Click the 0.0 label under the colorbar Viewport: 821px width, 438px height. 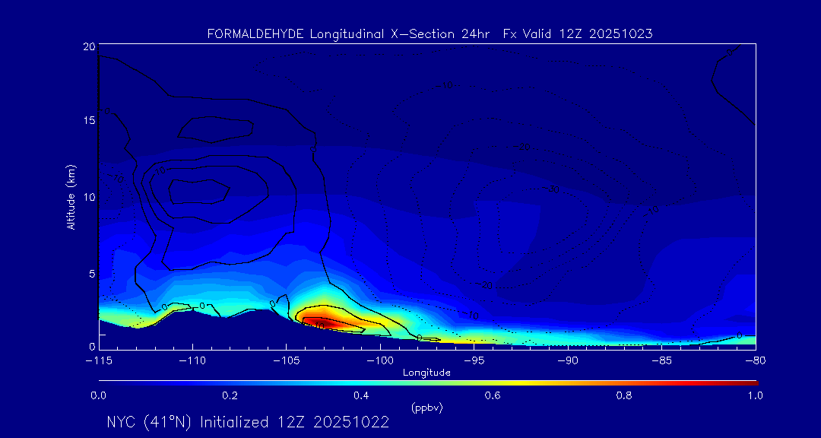pyautogui.click(x=98, y=395)
